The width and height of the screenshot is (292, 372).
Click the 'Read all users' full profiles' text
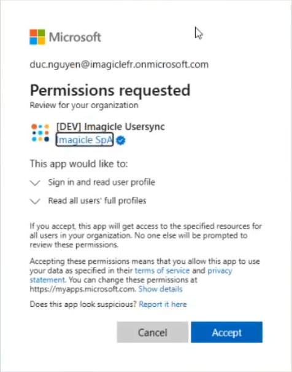(98, 200)
